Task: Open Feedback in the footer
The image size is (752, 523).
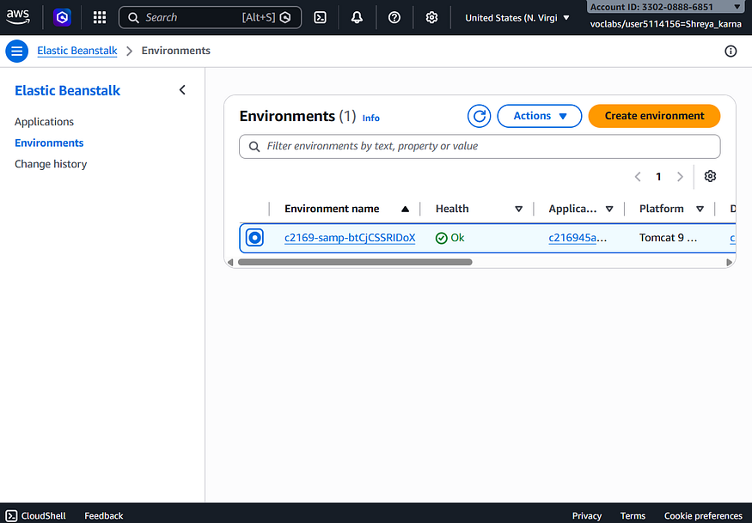Action: click(104, 516)
